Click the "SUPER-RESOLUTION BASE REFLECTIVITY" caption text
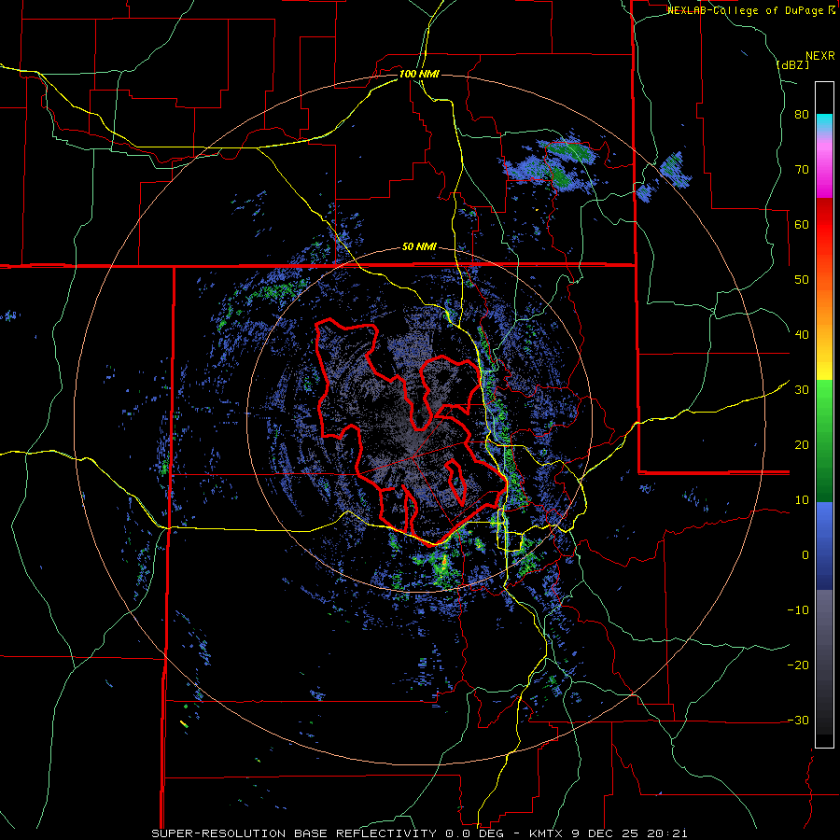 294,833
